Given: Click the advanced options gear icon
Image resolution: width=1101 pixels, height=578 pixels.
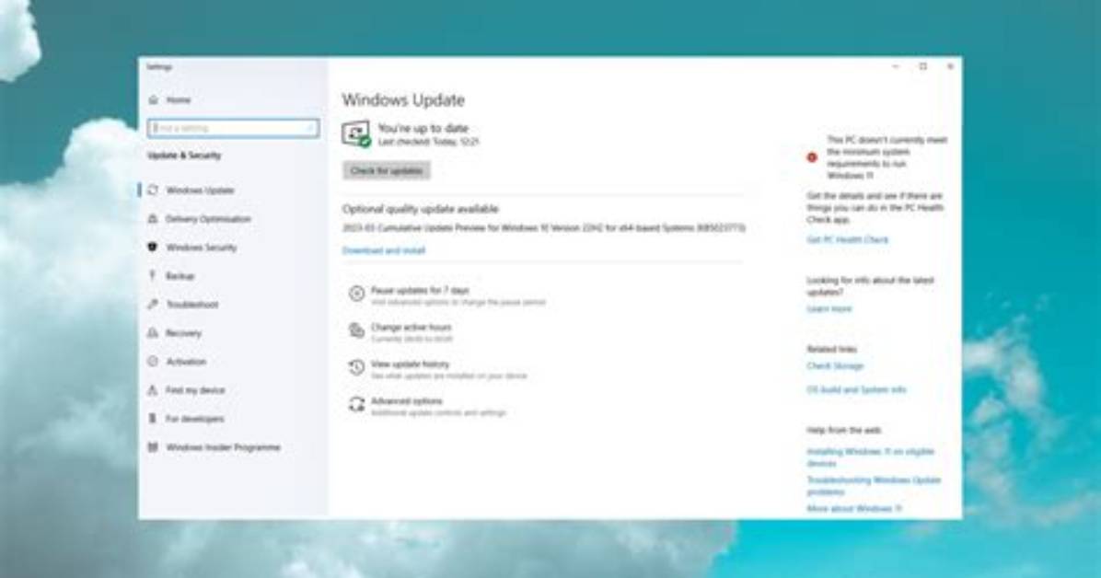Looking at the screenshot, I should [356, 405].
